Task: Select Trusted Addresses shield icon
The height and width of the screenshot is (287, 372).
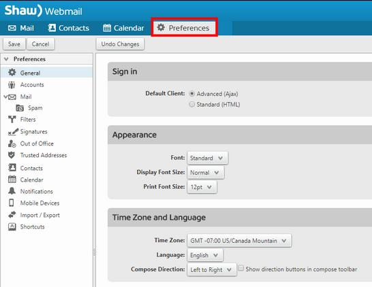Action: coord(12,155)
